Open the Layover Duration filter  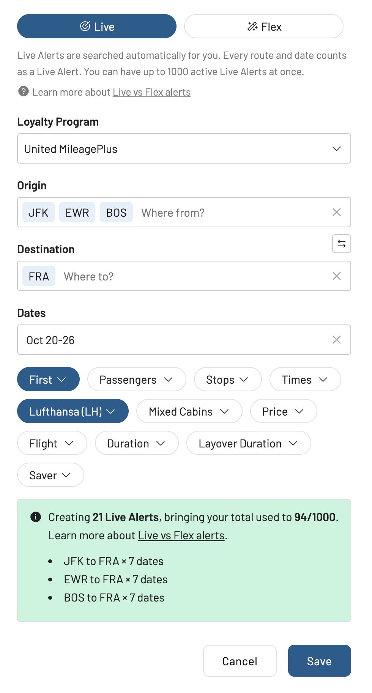point(248,443)
